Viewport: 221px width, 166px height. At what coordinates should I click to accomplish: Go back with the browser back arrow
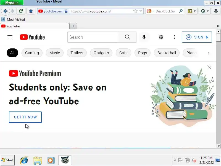tap(5, 11)
